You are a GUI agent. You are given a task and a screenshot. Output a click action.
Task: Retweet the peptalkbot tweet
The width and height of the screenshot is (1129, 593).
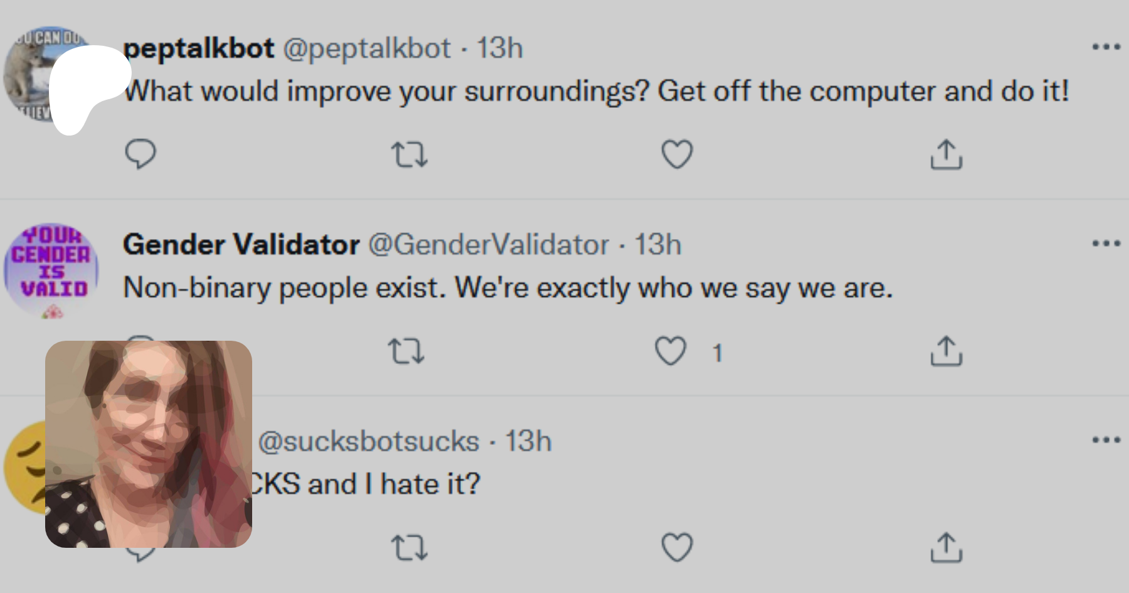pyautogui.click(x=409, y=154)
